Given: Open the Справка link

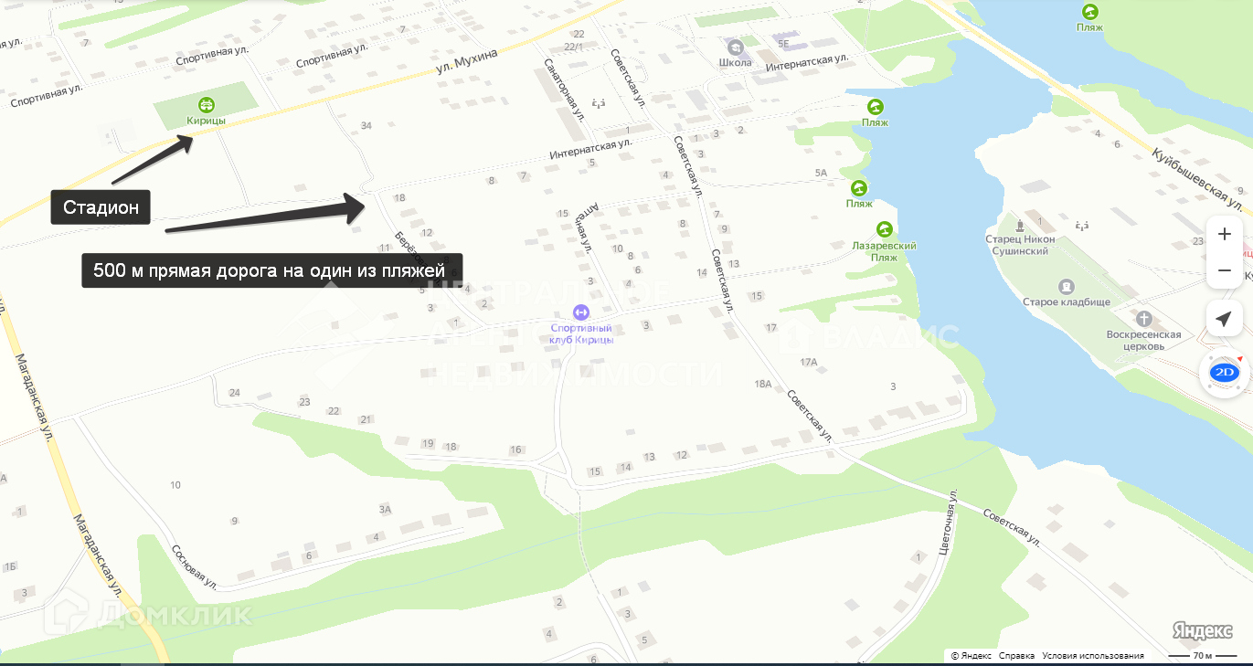Looking at the screenshot, I should [1016, 656].
